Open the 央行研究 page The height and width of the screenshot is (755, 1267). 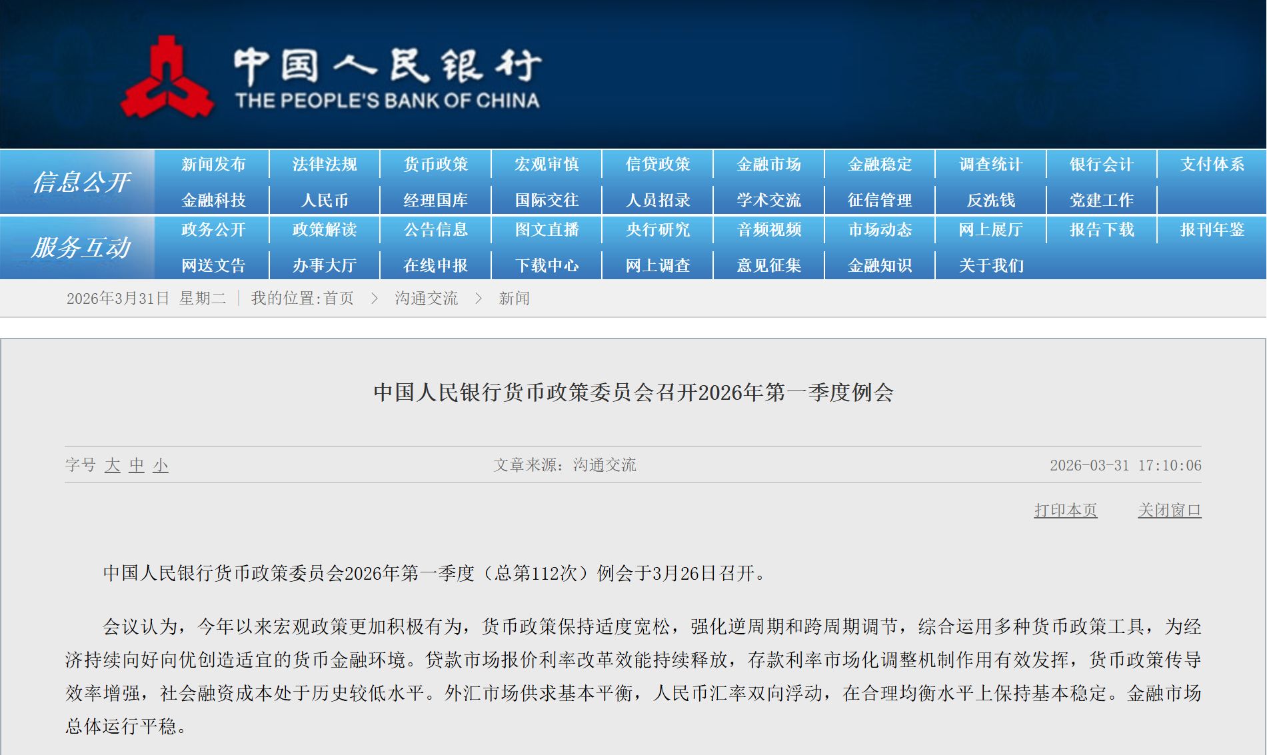[x=656, y=230]
